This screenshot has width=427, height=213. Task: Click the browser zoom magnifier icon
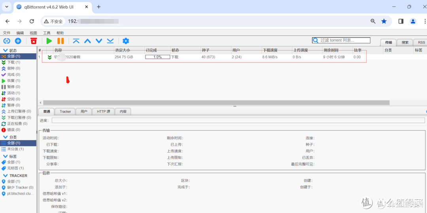(x=373, y=21)
